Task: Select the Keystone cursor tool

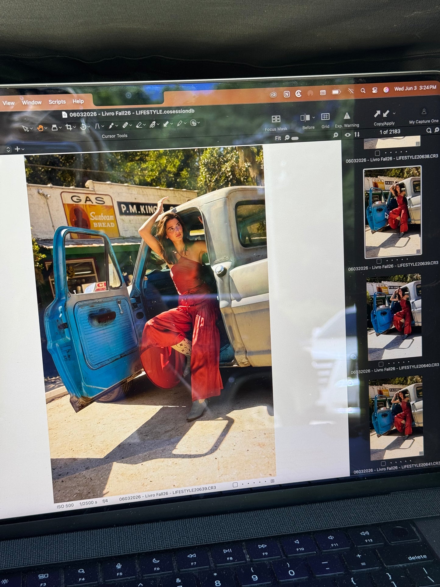Action: [x=55, y=128]
